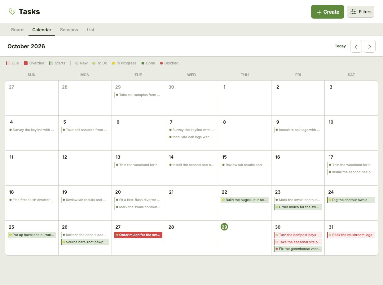This screenshot has width=383, height=285.
Task: Open the Filters panel
Action: 360,12
